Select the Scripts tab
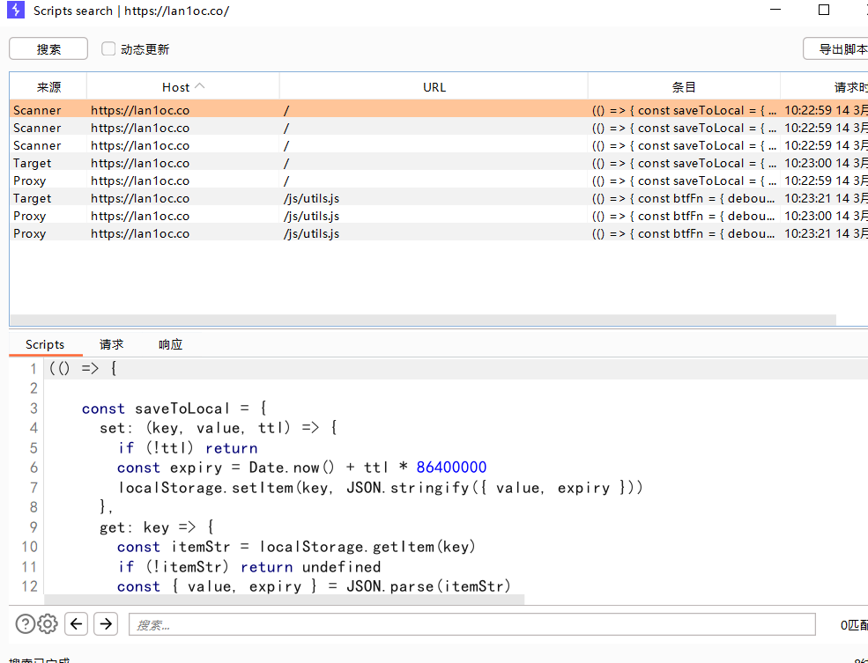 45,344
